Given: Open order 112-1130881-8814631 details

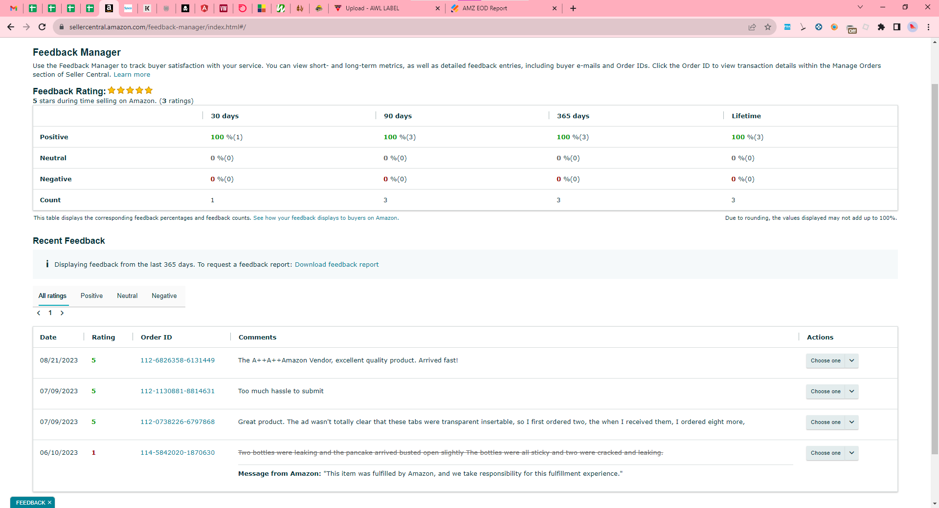Looking at the screenshot, I should coord(178,391).
